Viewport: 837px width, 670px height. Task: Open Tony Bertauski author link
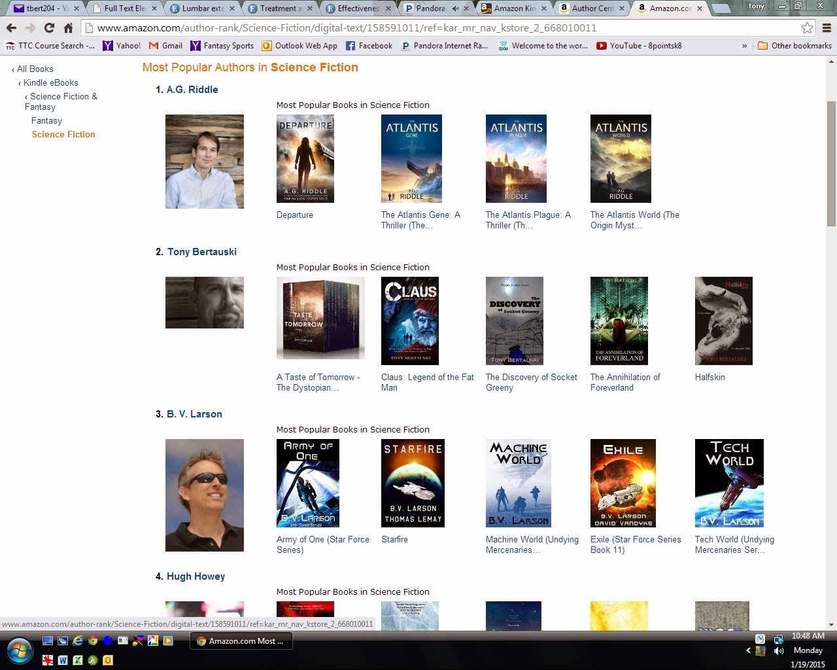coord(202,252)
